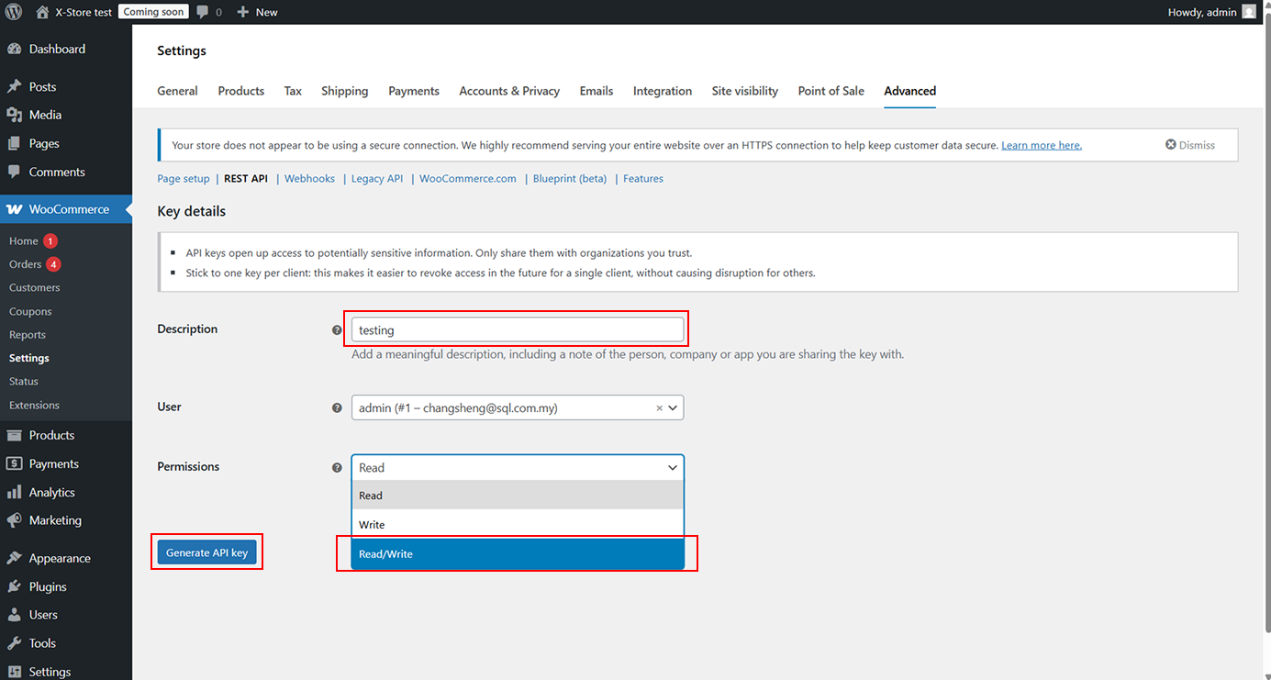
Task: Open the Webhooks sub-section link
Action: pyautogui.click(x=309, y=179)
